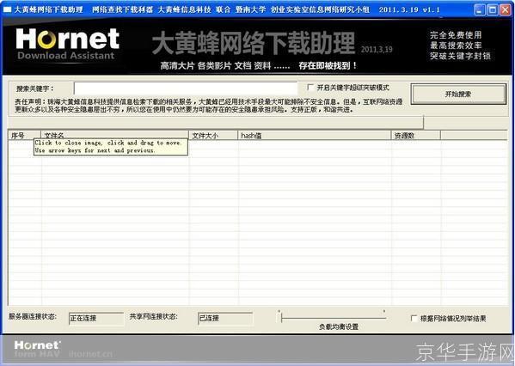Click the 搜索关键字 label
The image size is (515, 366).
[34, 88]
